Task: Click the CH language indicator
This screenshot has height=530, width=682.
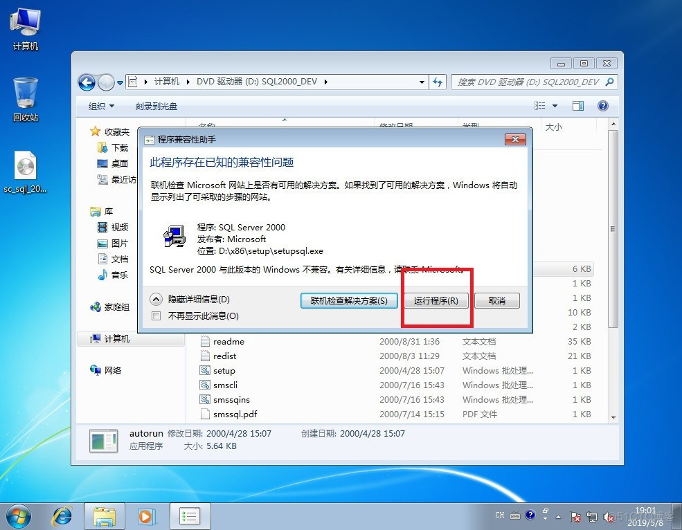Action: (x=499, y=515)
